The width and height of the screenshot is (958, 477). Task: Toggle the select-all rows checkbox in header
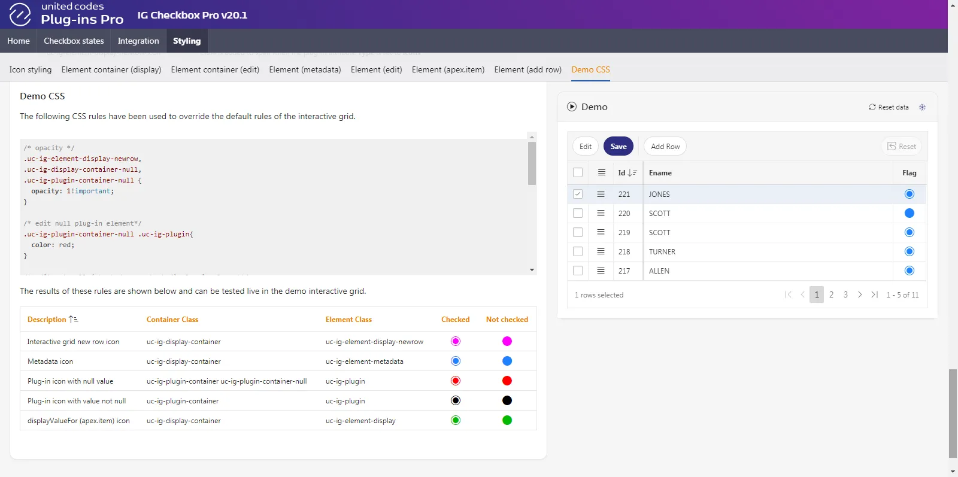578,172
